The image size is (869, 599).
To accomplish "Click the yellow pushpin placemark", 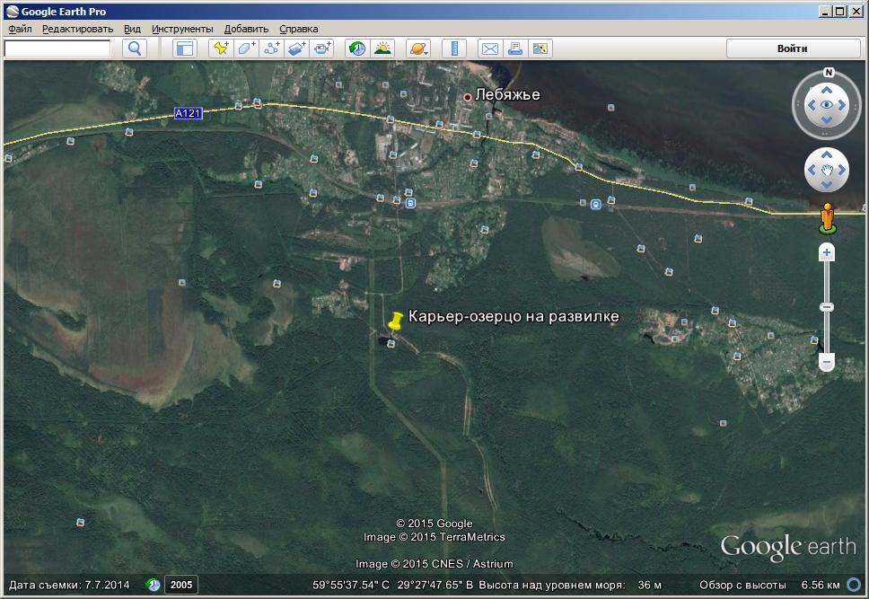I will (x=395, y=322).
